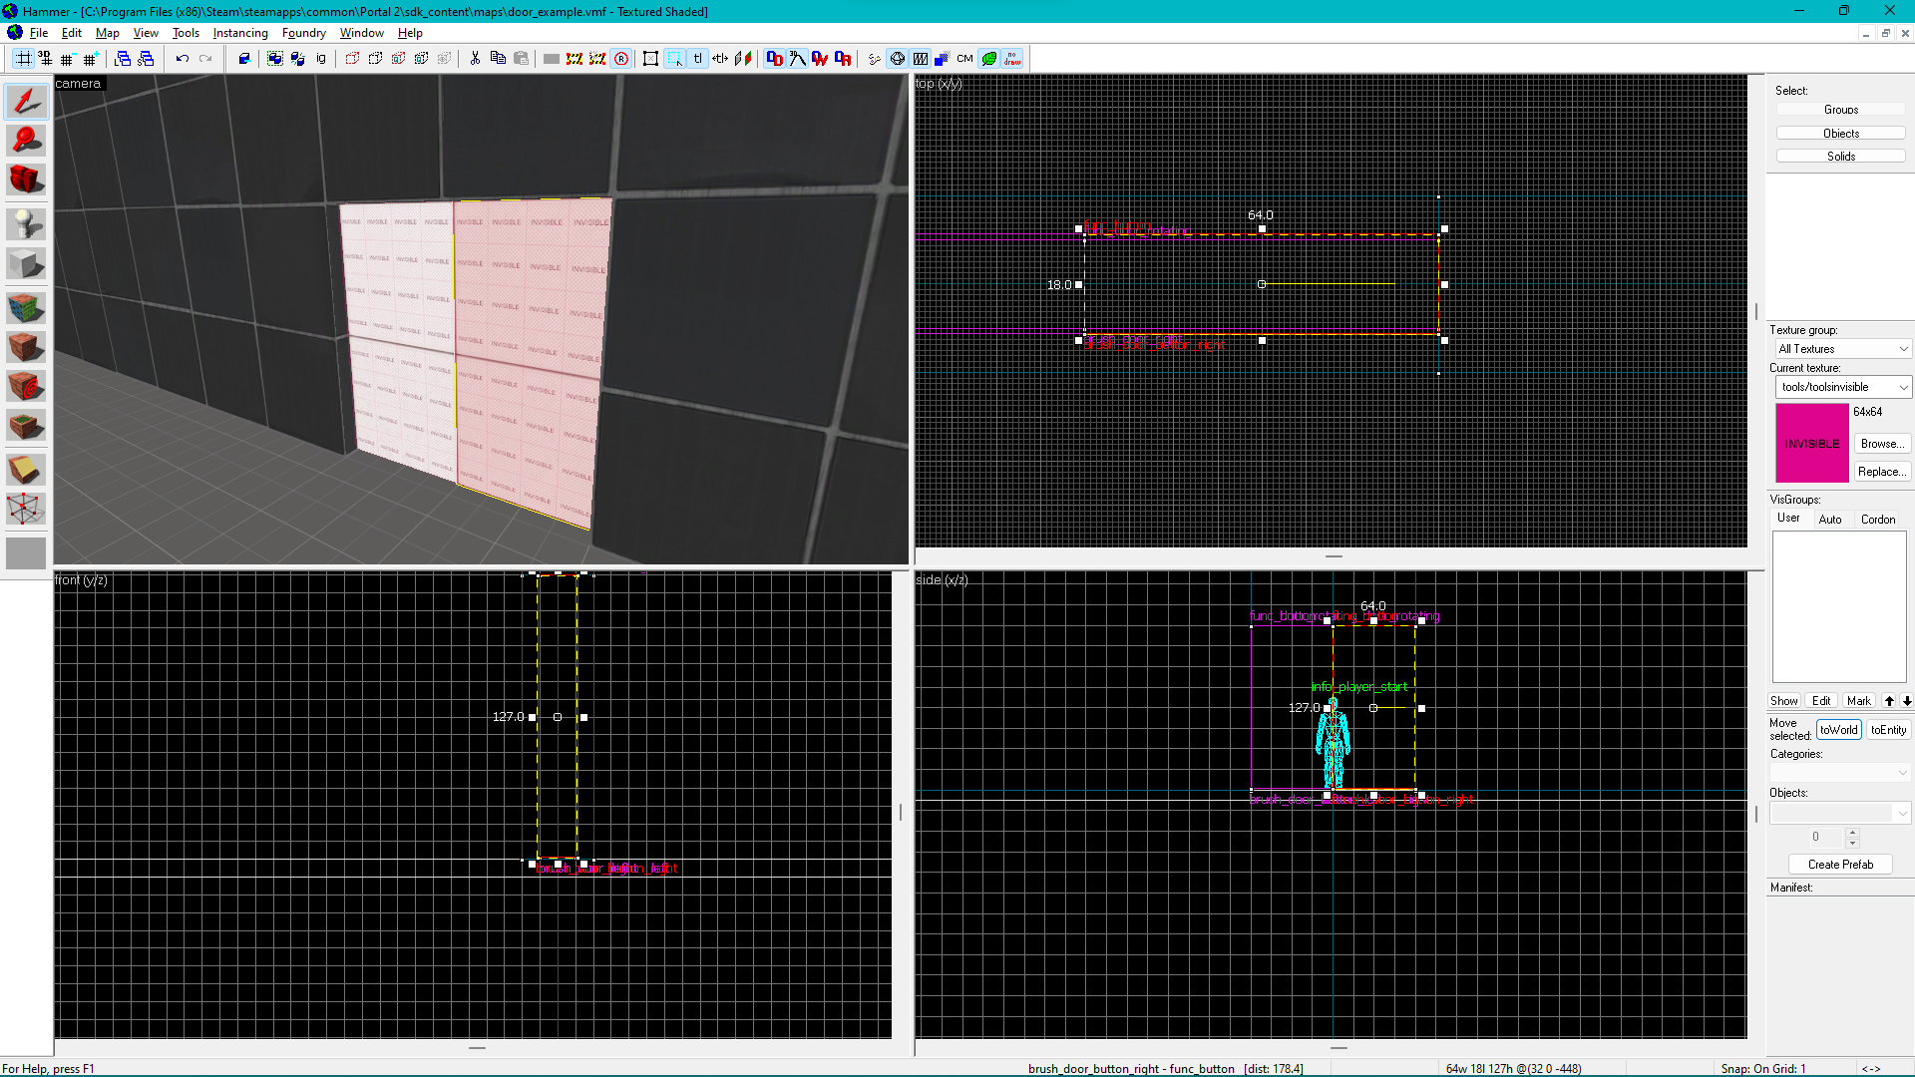Activate the Camera tool
This screenshot has height=1077, width=1915.
pos(26,180)
